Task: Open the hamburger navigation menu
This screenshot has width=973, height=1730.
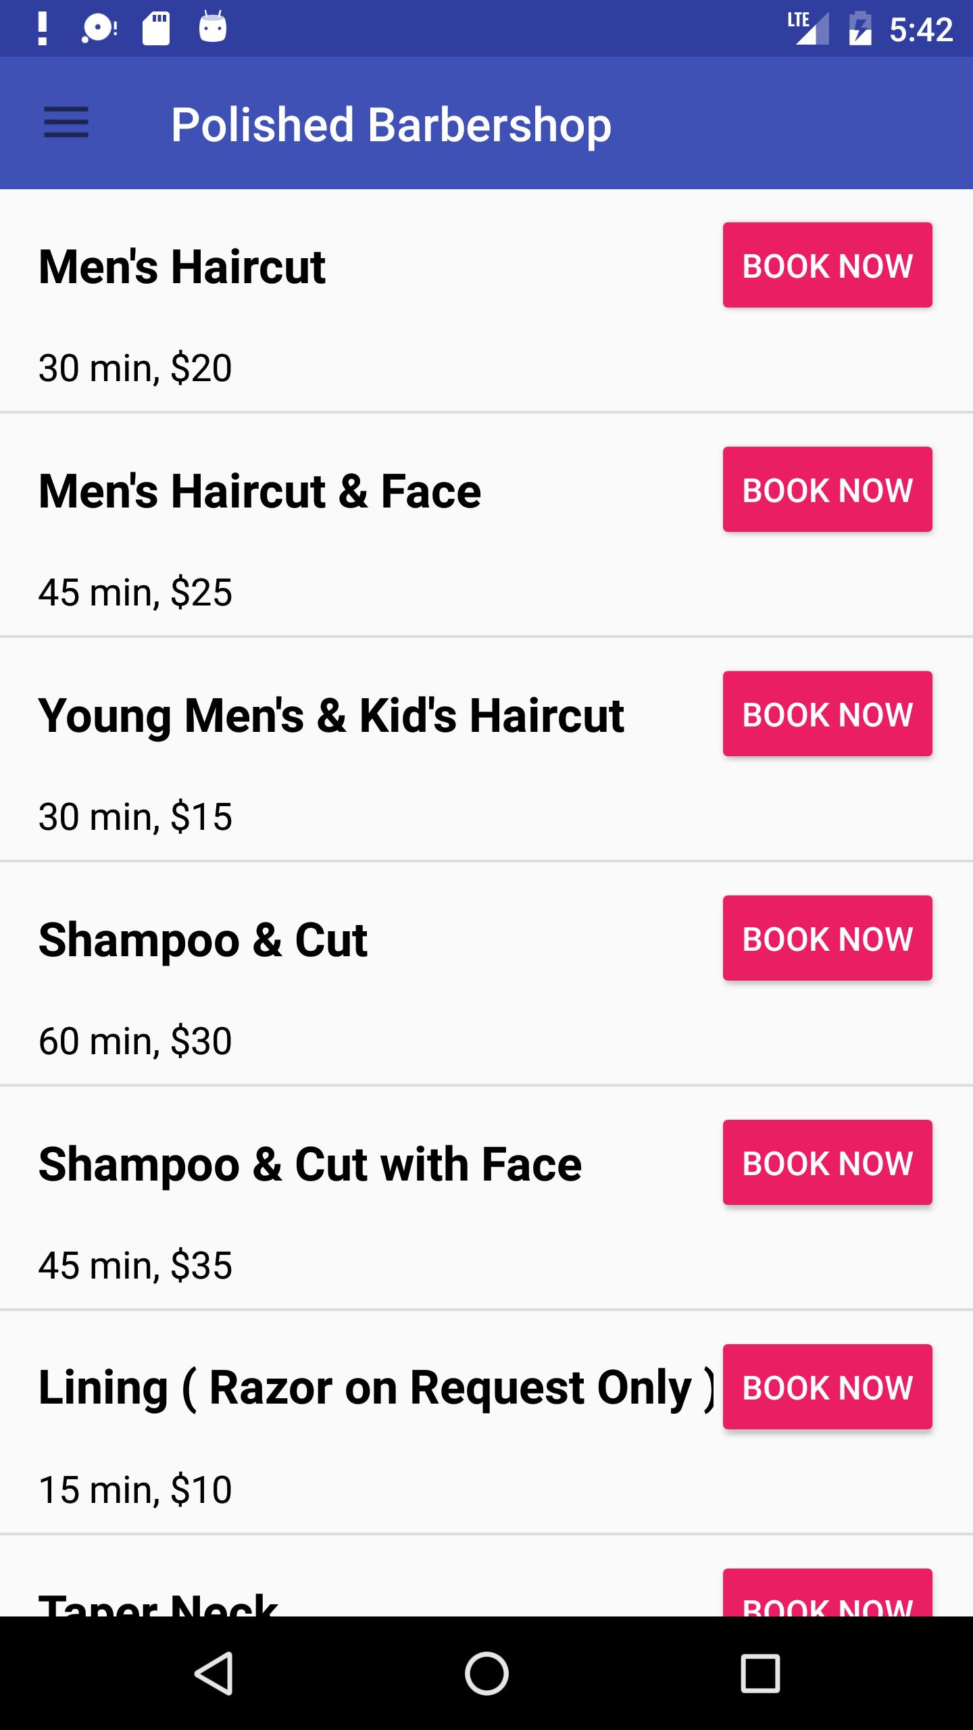Action: [x=66, y=123]
